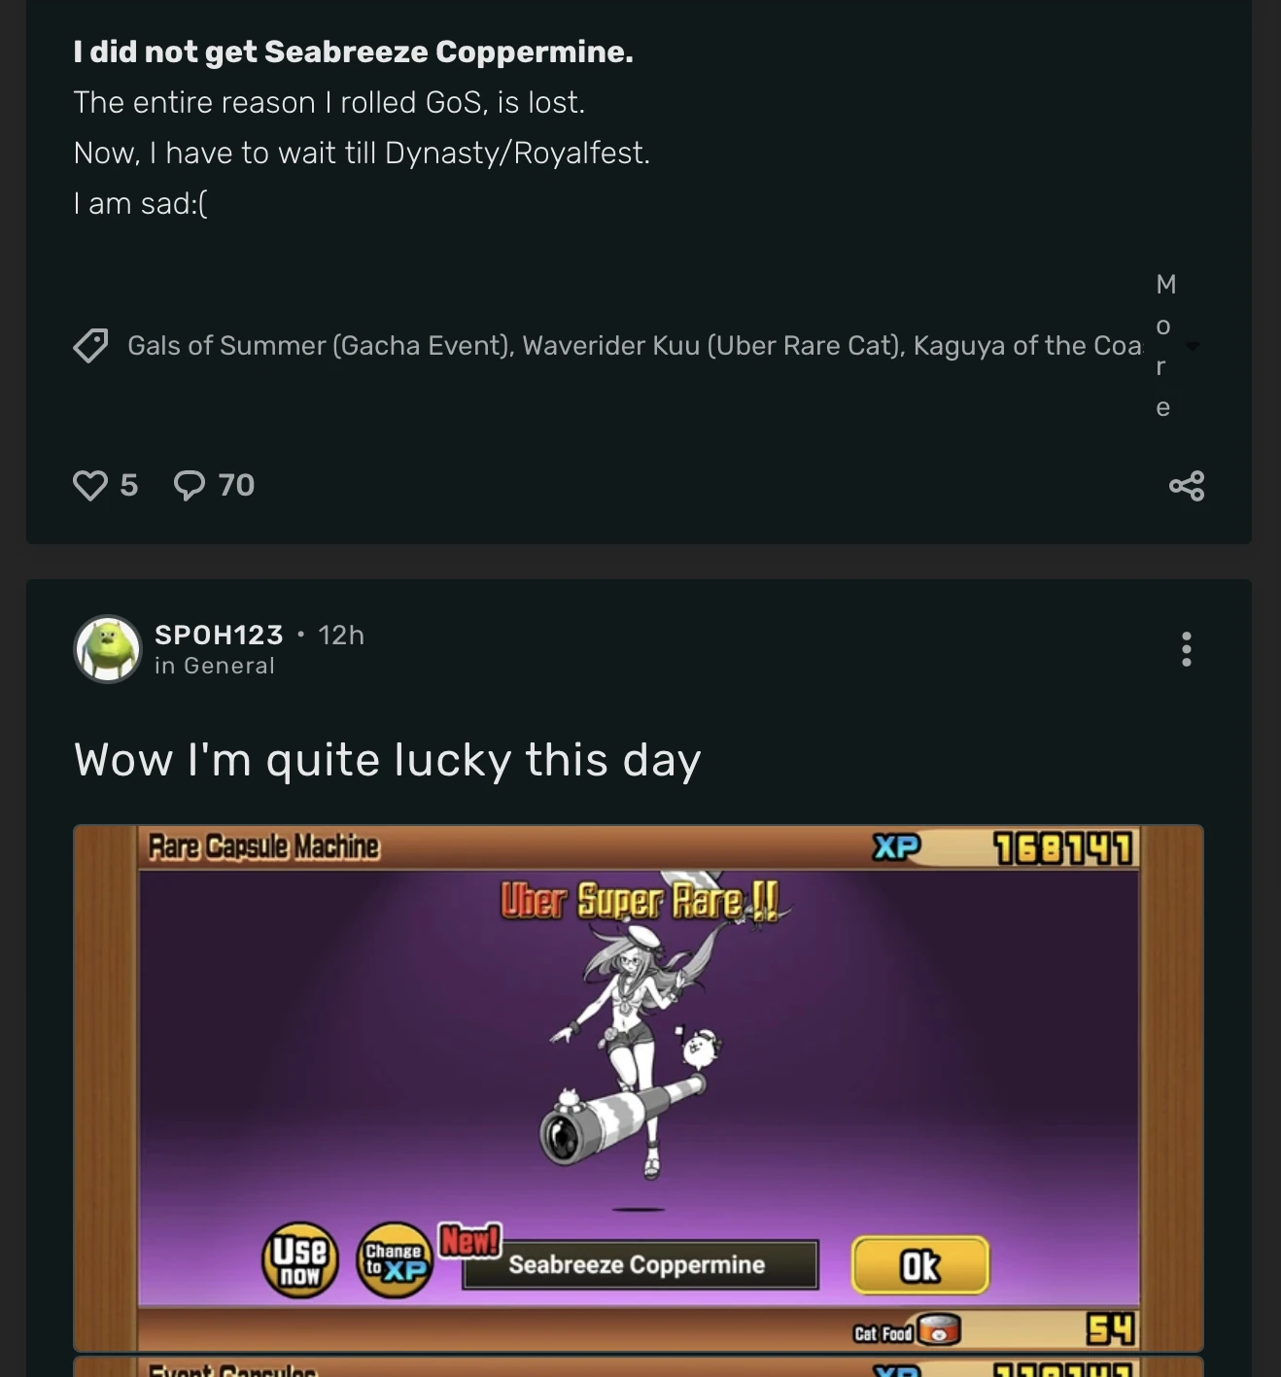Click the 70 comments count

tap(236, 485)
